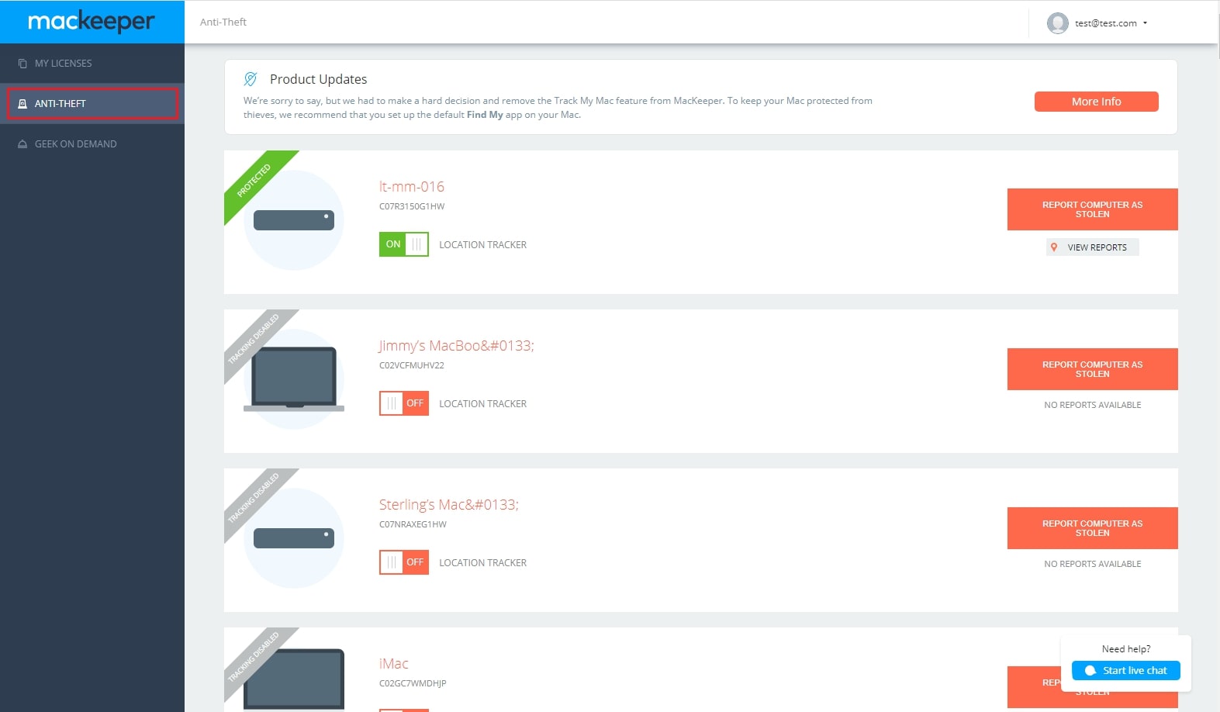Open View Reports for lt-mm-016

1092,247
